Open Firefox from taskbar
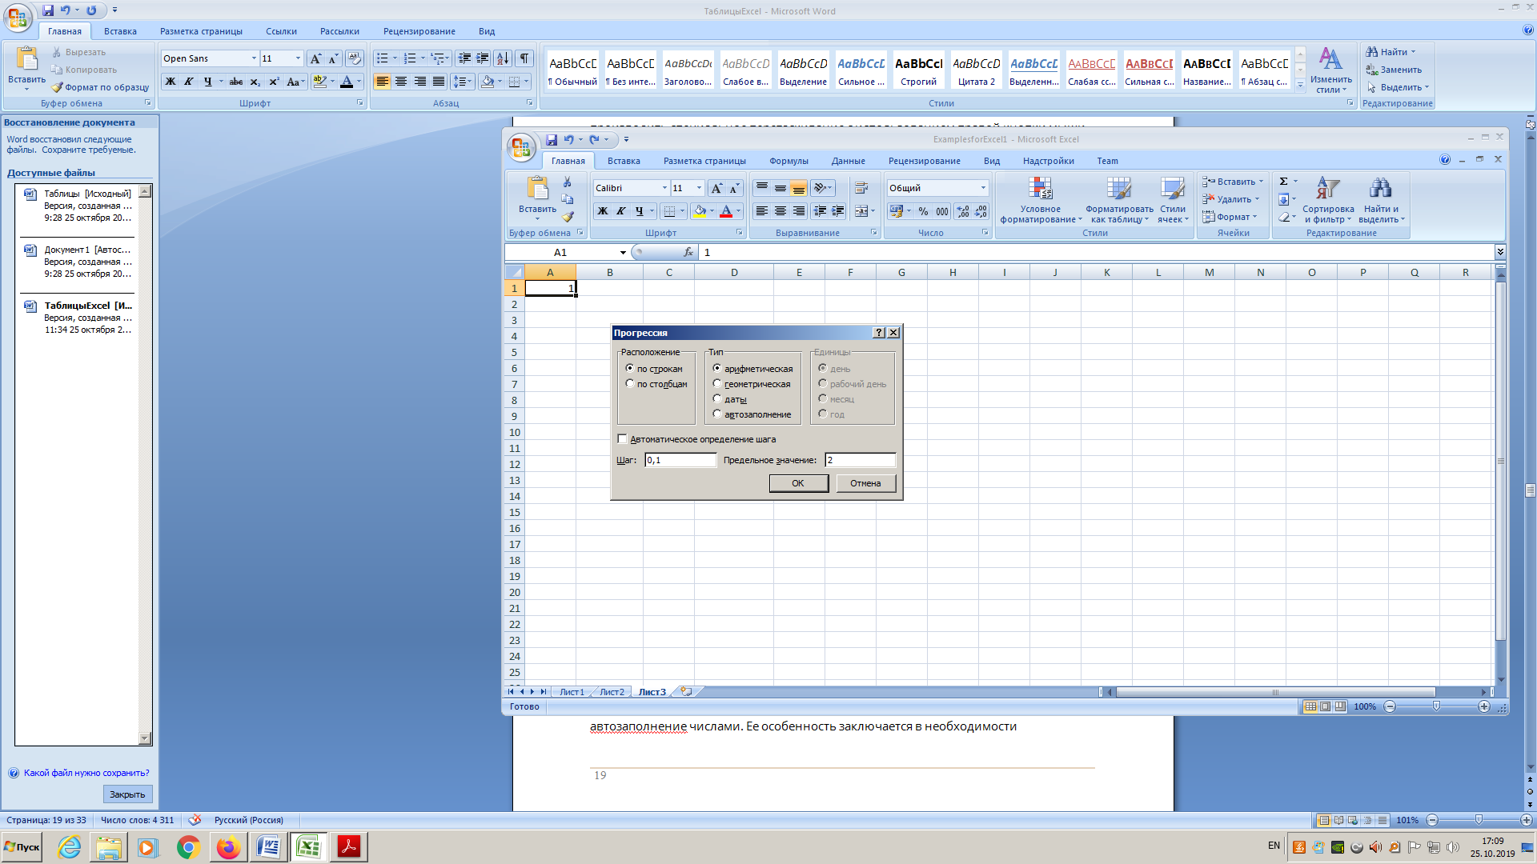The image size is (1537, 864). pyautogui.click(x=228, y=847)
